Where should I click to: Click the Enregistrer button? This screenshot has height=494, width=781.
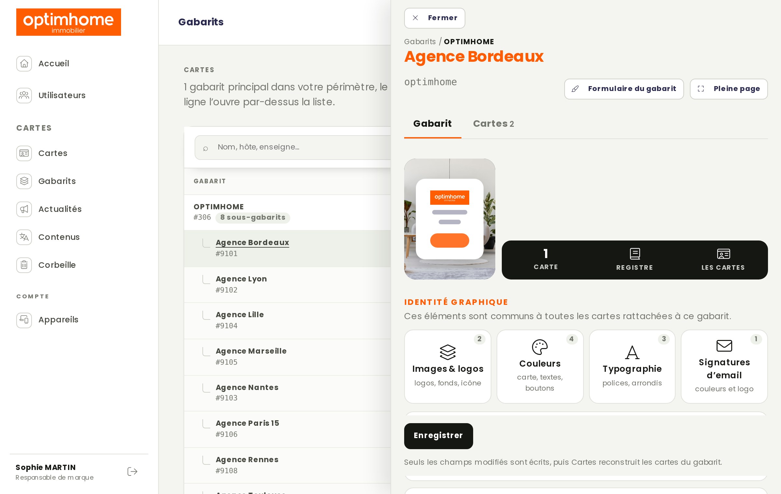(438, 436)
